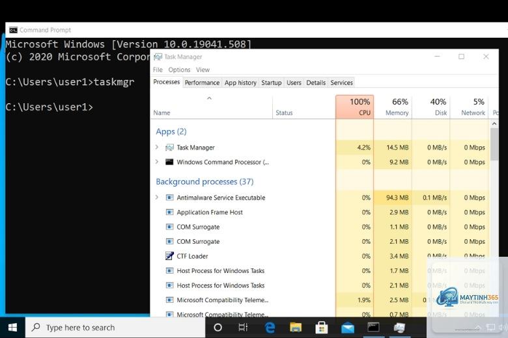Click the Windows Command Processor row icon

[x=169, y=162]
